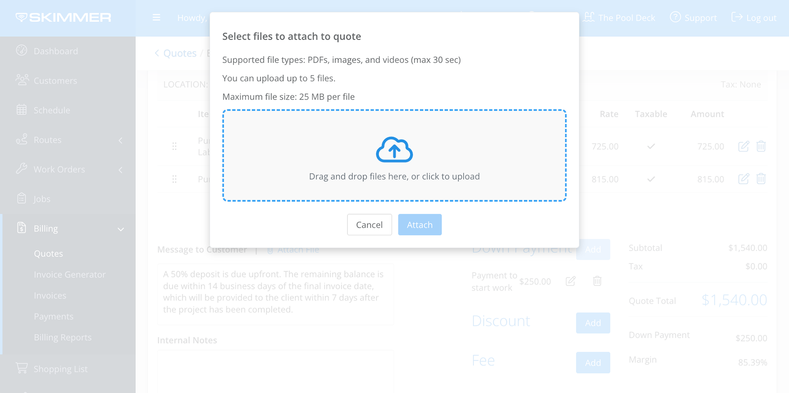Open Invoice Generator under Billing
This screenshot has height=393, width=789.
point(70,275)
